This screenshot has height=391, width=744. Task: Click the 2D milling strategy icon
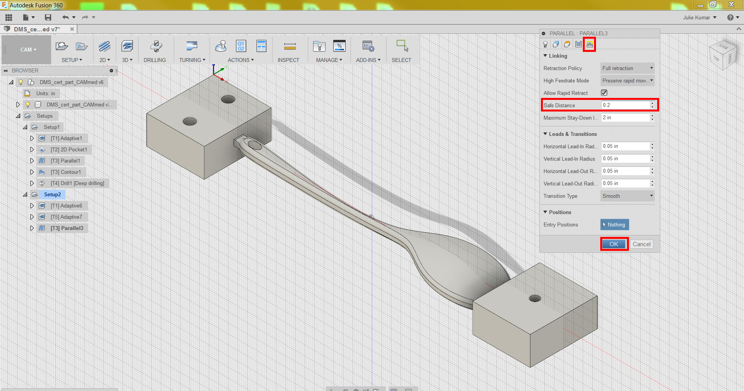pos(104,46)
